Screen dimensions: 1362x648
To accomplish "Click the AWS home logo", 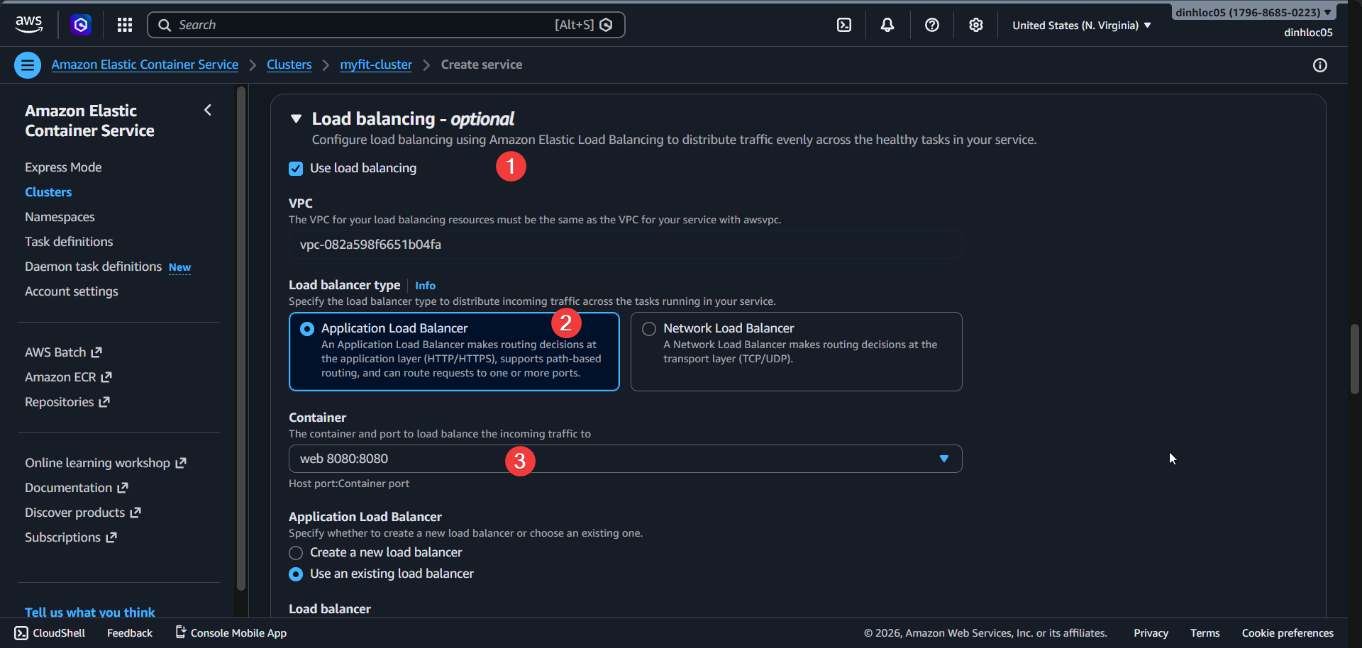I will click(x=28, y=24).
